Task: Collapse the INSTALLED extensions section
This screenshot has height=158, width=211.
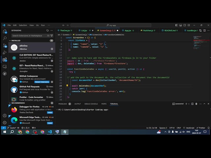Action: pos(10,40)
